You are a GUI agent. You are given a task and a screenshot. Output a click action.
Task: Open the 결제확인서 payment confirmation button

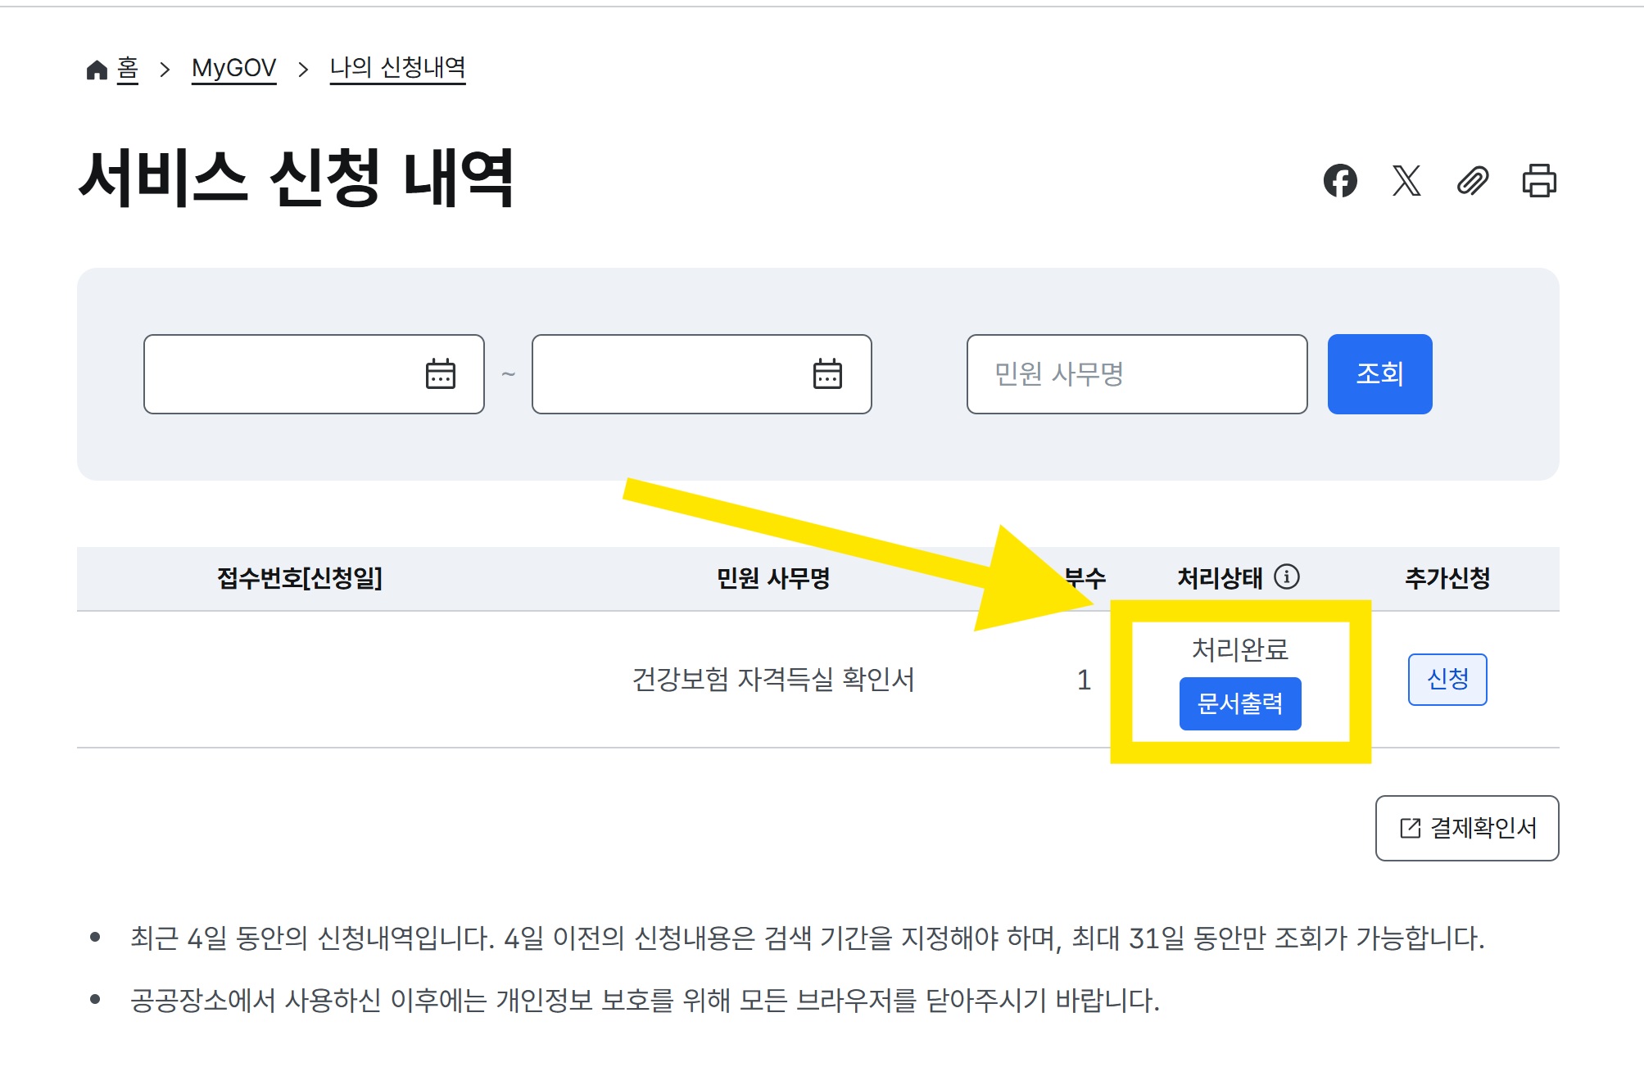(1466, 827)
